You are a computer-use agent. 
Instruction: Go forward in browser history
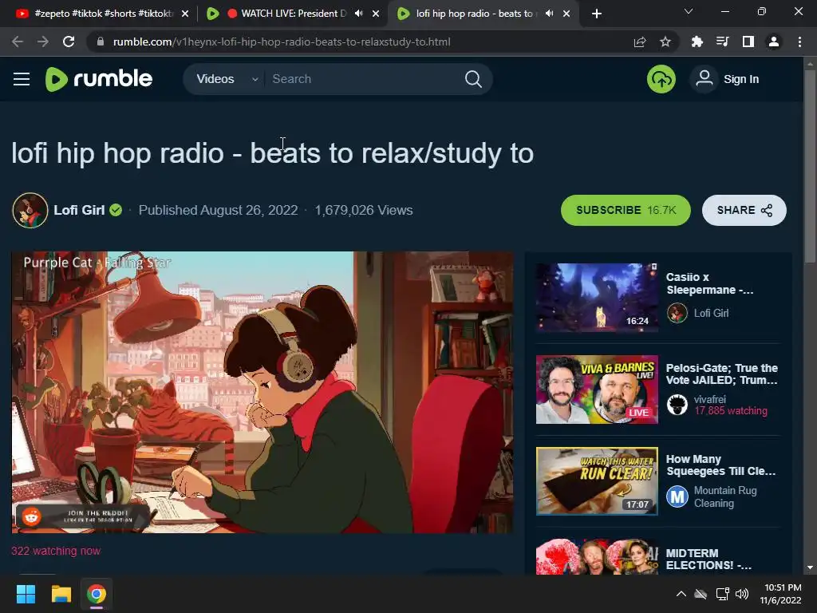43,42
